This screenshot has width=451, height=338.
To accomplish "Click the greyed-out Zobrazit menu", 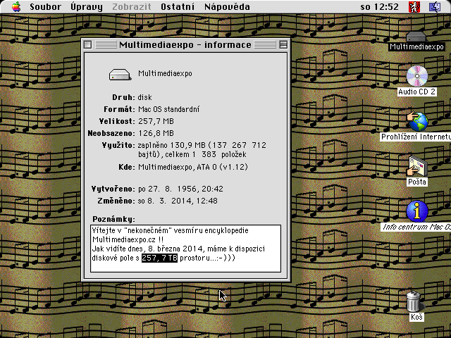I will [132, 6].
